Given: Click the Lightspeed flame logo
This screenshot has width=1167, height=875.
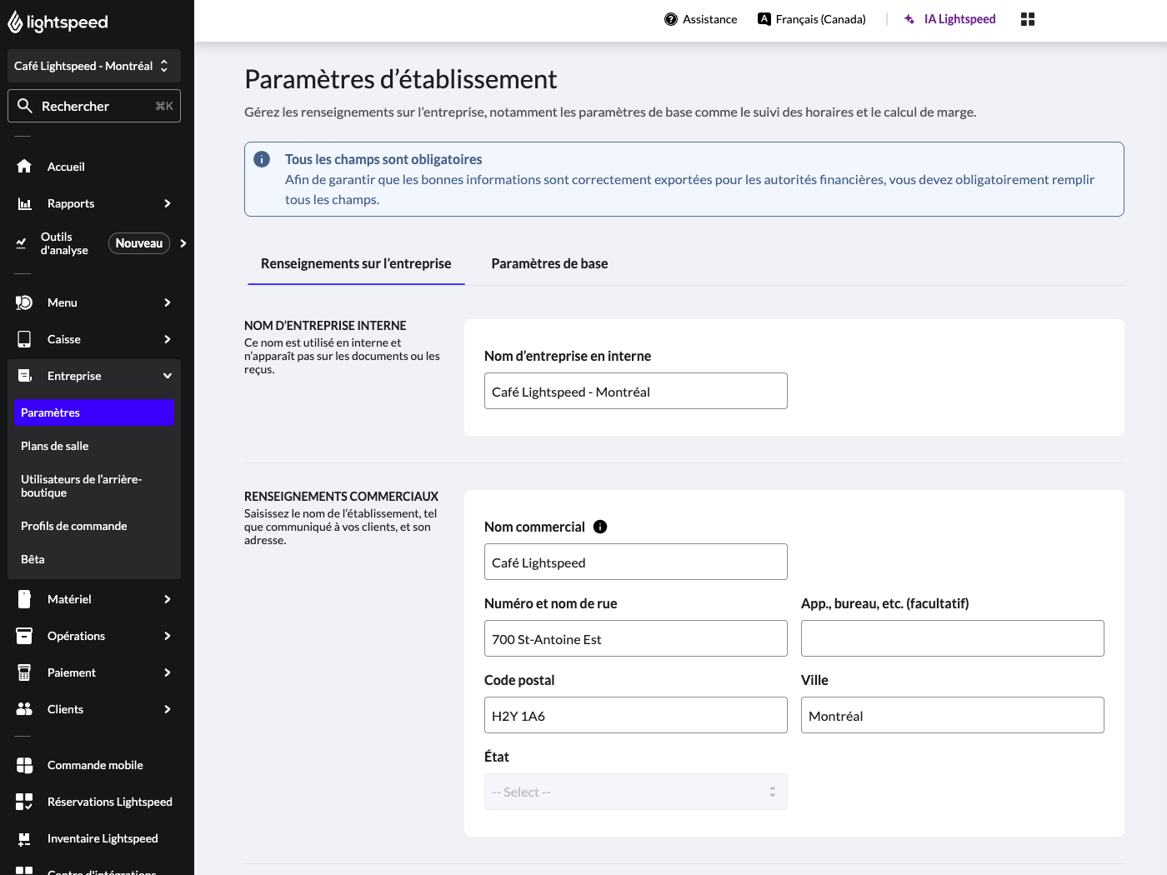Looking at the screenshot, I should 15,22.
